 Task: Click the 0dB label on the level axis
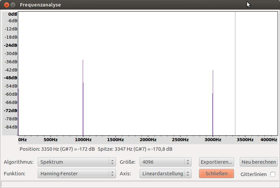[x=12, y=14]
